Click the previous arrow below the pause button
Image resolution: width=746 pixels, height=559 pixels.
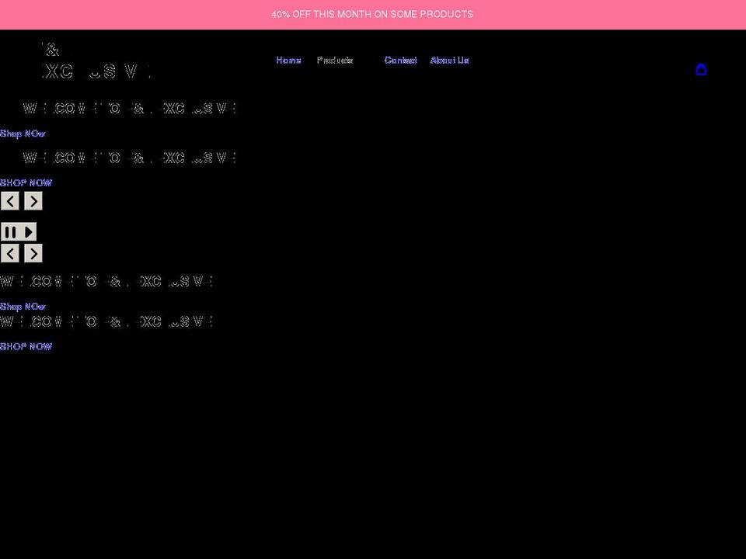tap(10, 253)
